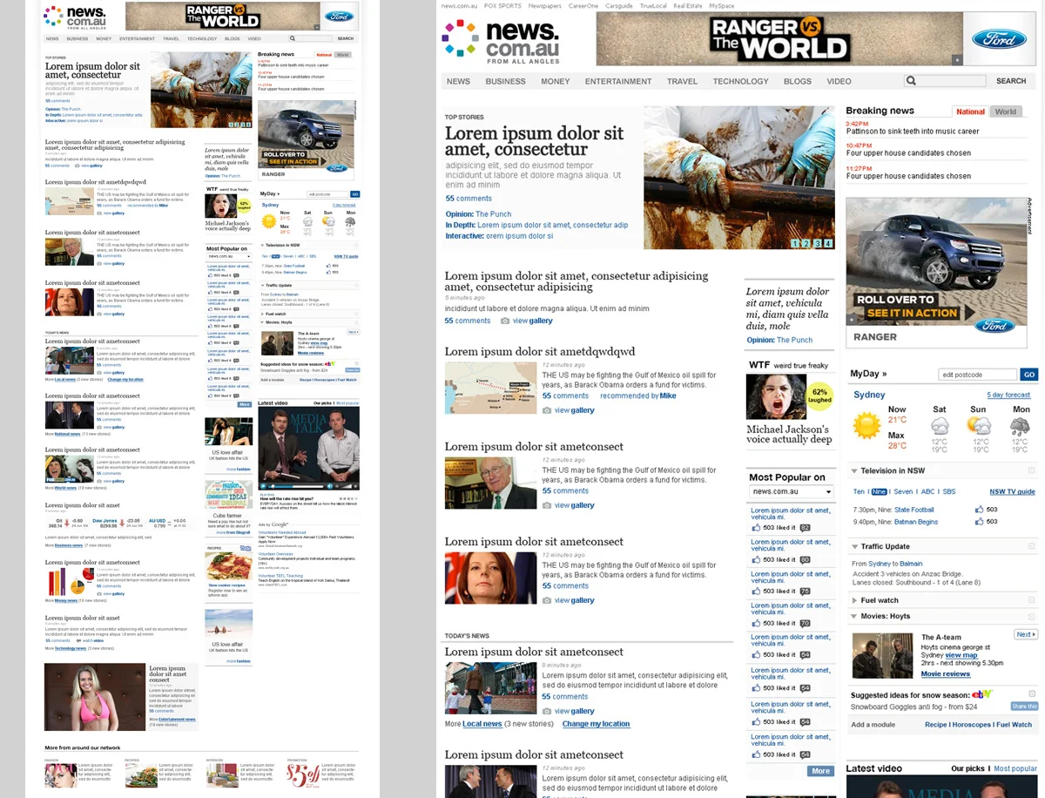Click the Next arrow button in the enlarged Movies module
This screenshot has height=798, width=1045.
click(1026, 634)
